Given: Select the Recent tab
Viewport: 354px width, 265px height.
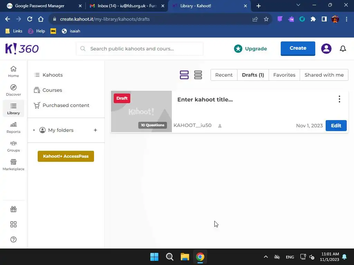Looking at the screenshot, I should coord(224,75).
